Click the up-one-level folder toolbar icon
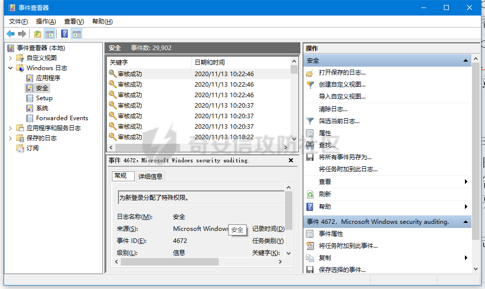 click(x=38, y=34)
